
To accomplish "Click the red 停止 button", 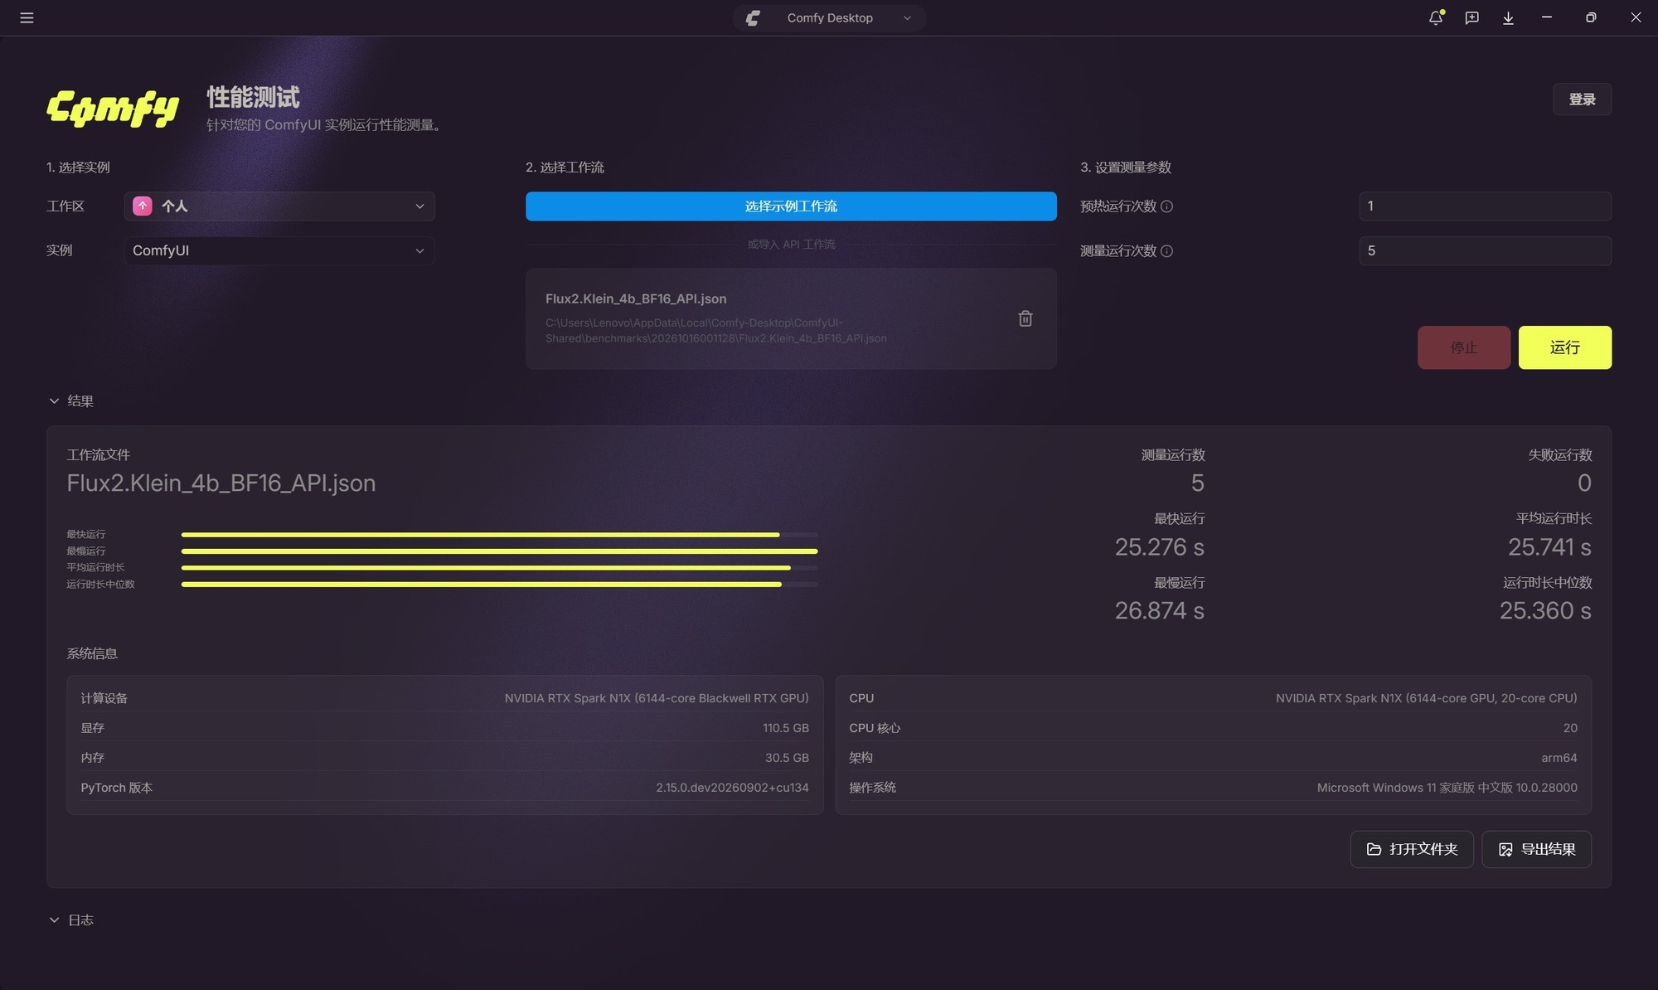I will 1463,347.
